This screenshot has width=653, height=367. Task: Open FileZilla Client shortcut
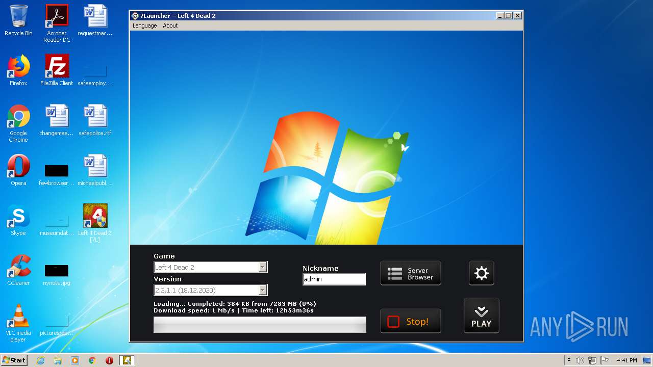tap(57, 70)
